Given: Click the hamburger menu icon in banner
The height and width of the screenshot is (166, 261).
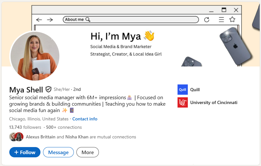Looking at the screenshot, I should pos(221,20).
